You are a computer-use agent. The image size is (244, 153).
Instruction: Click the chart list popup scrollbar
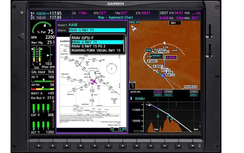click(x=124, y=44)
